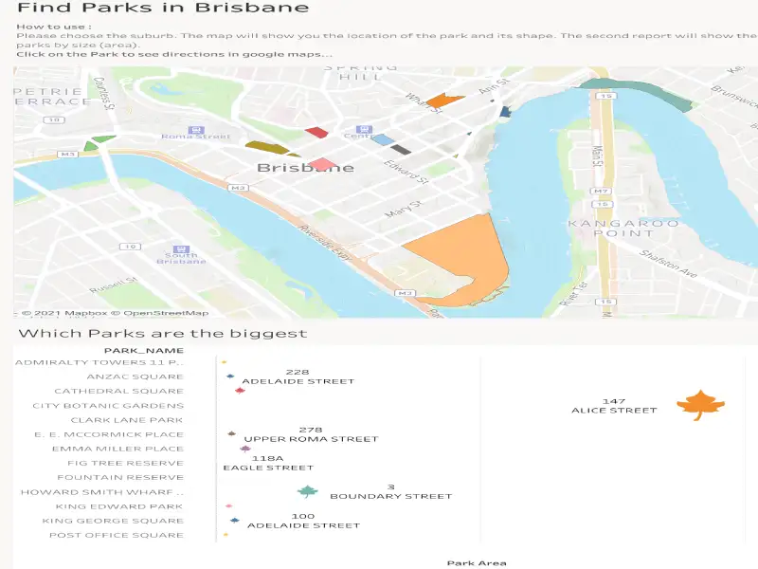Select the teal Howard Smith Wharf leaf mark
The height and width of the screenshot is (569, 758).
pos(307,491)
